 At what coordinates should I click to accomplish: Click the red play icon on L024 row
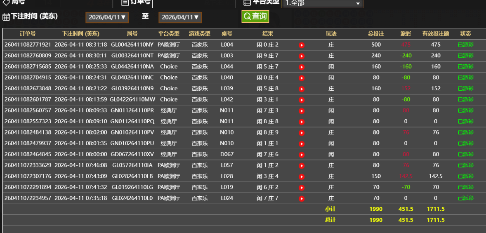point(302,198)
